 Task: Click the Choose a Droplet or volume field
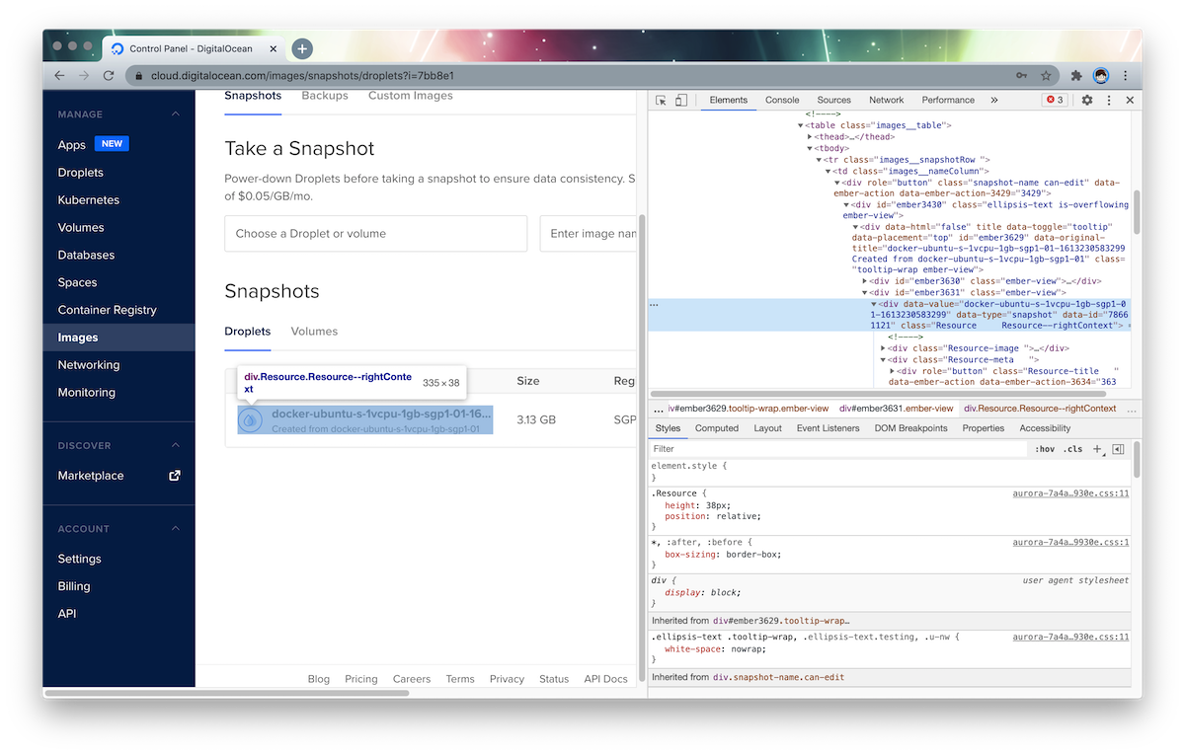376,234
